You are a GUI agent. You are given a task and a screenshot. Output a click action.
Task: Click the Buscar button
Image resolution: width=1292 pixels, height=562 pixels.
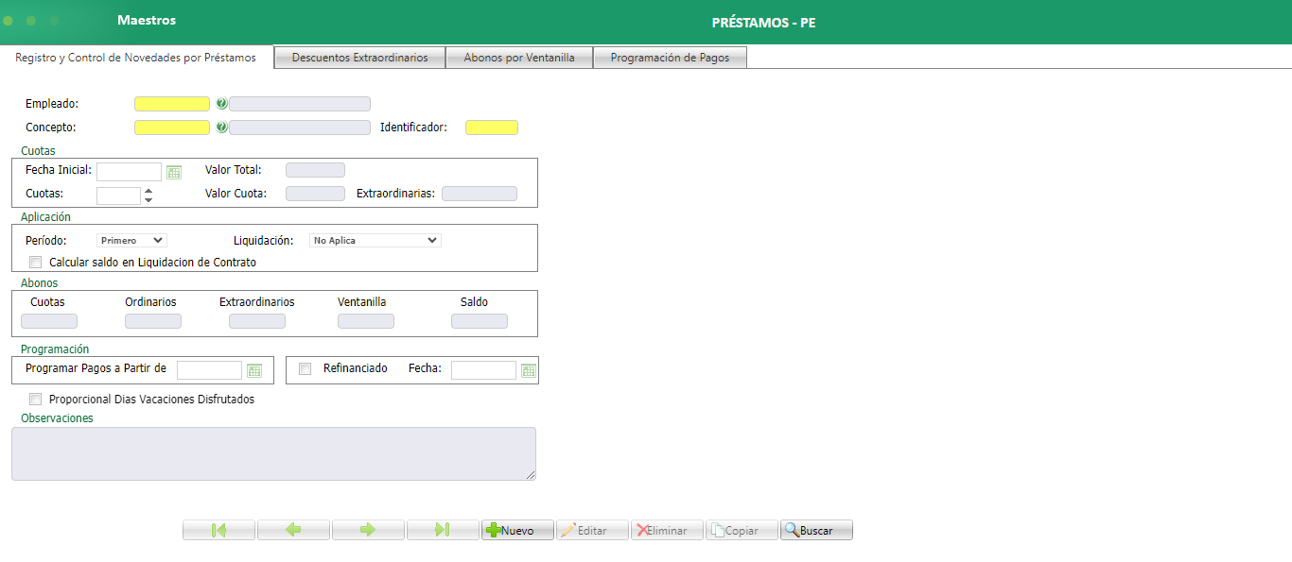point(815,529)
